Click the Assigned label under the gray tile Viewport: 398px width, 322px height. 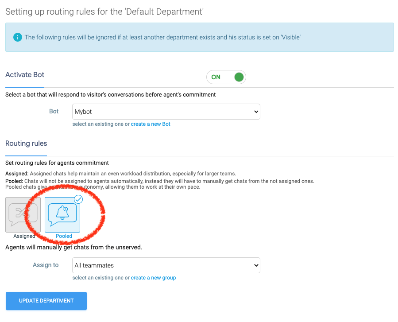[24, 236]
